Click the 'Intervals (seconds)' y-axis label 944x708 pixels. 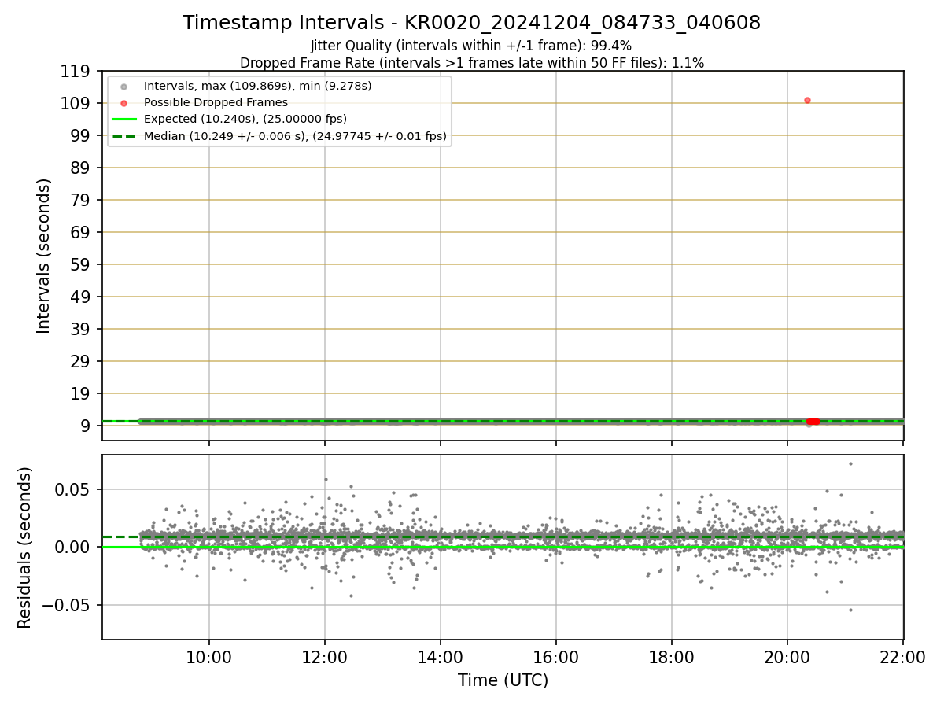44,256
